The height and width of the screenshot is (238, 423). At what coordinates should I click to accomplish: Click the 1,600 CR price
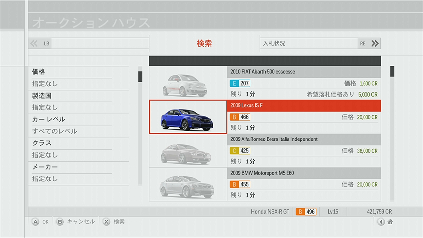pyautogui.click(x=368, y=84)
